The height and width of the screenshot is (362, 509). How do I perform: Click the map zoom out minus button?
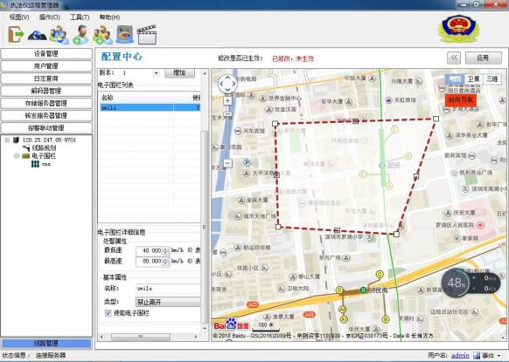(228, 163)
